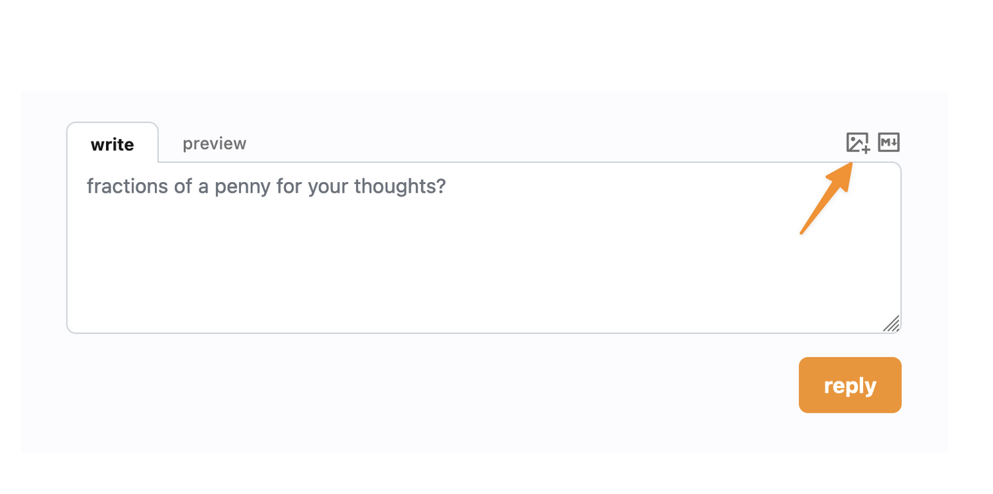The image size is (993, 494).
Task: Grab the corner grip of the comment box
Action: [x=892, y=324]
